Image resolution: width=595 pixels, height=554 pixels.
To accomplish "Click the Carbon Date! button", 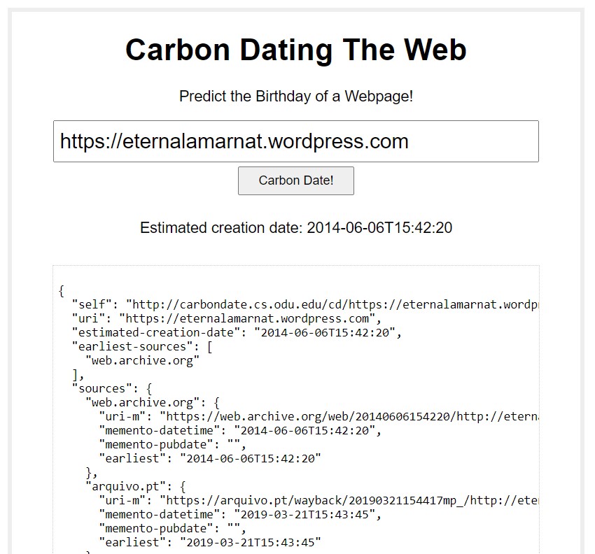I will click(296, 180).
